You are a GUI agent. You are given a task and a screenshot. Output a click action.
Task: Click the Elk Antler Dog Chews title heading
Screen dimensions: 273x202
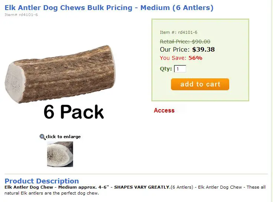[x=109, y=8]
